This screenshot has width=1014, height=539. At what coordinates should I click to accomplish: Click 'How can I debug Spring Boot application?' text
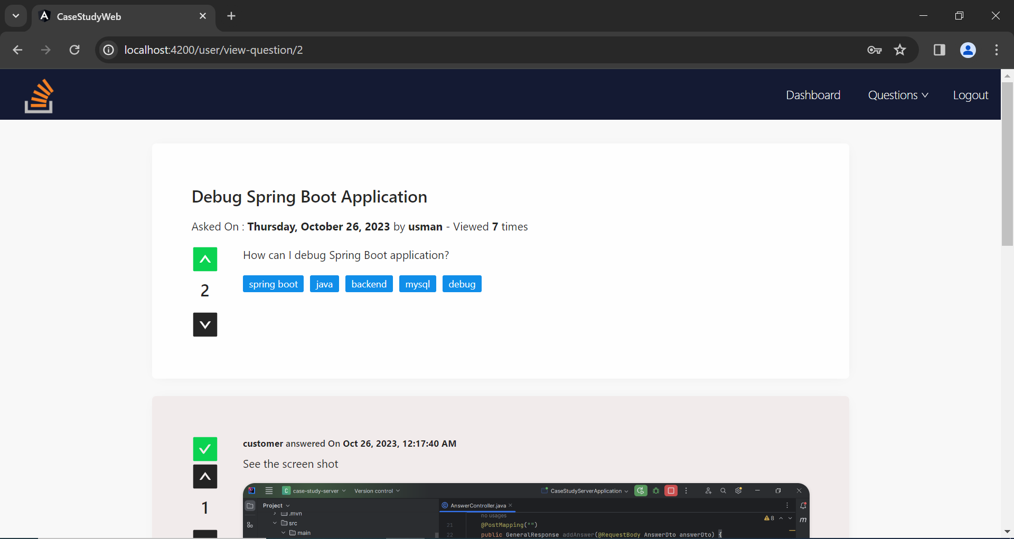346,255
